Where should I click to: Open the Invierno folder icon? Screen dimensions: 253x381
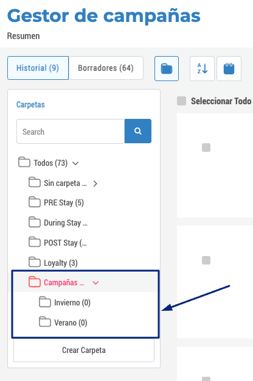[45, 302]
